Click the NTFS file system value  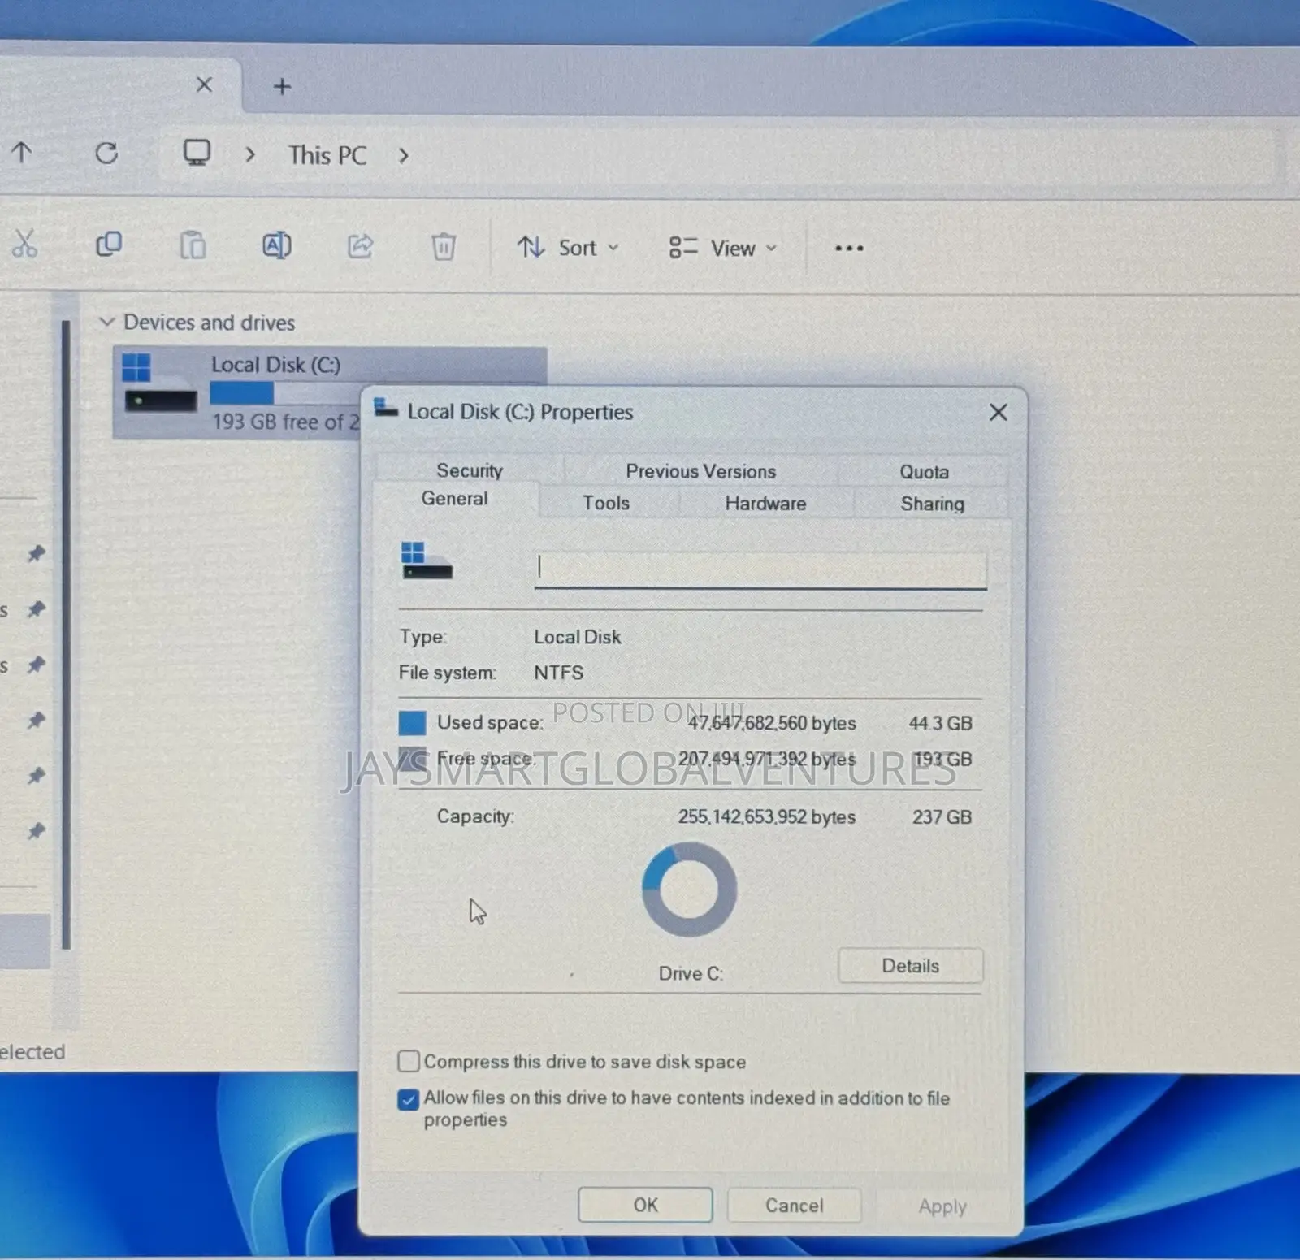click(558, 673)
